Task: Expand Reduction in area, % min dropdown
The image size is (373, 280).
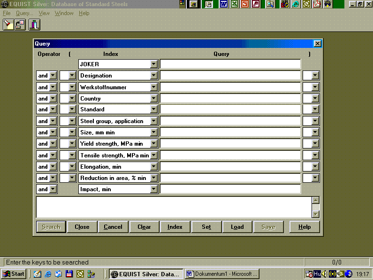Action: [154, 178]
